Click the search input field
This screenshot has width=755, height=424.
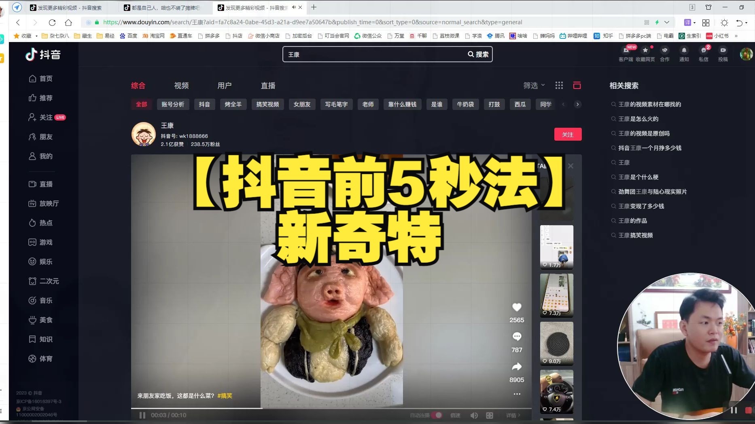click(374, 54)
